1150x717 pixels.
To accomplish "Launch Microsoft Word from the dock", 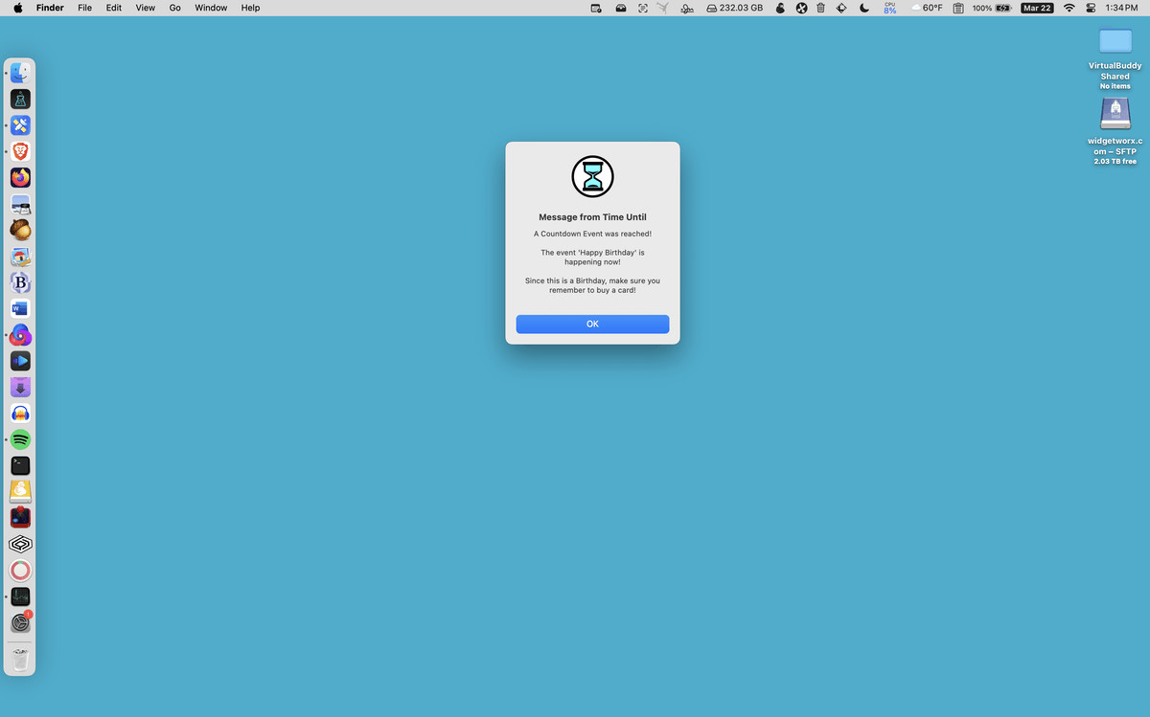I will pyautogui.click(x=20, y=308).
